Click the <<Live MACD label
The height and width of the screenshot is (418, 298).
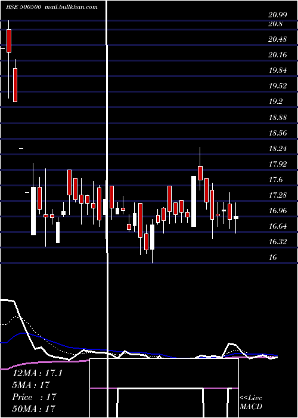251,402
